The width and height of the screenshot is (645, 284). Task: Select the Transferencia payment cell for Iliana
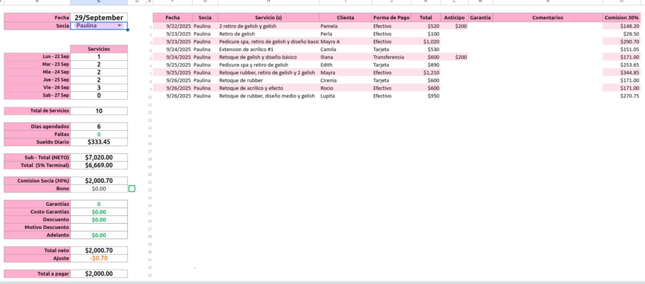389,57
